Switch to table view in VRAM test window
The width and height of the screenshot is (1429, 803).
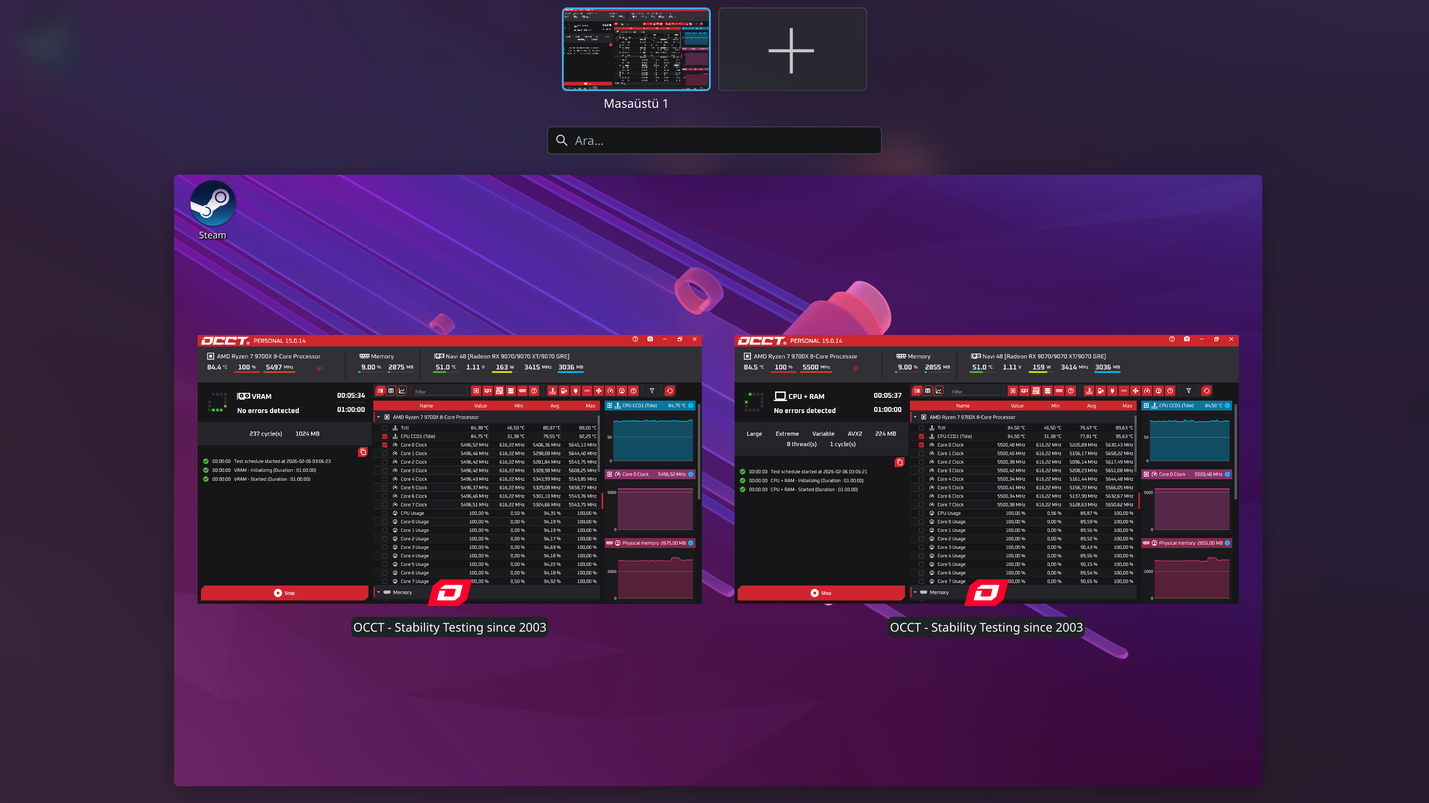pyautogui.click(x=391, y=391)
